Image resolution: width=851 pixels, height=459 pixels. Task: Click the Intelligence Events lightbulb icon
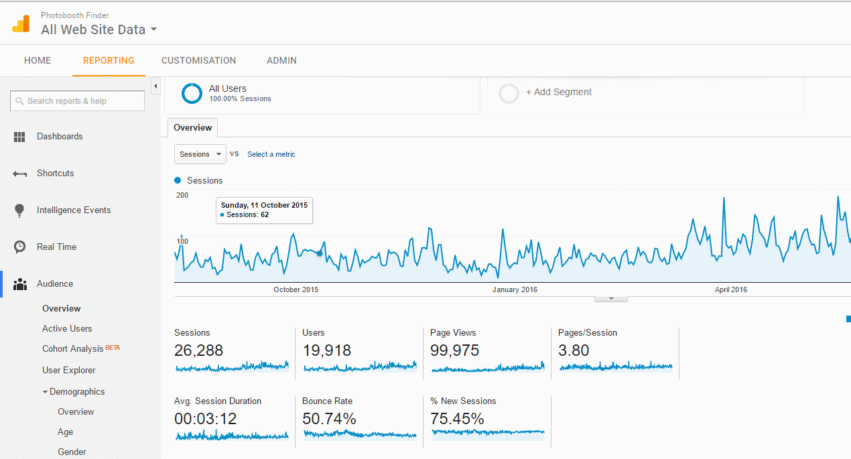[19, 210]
